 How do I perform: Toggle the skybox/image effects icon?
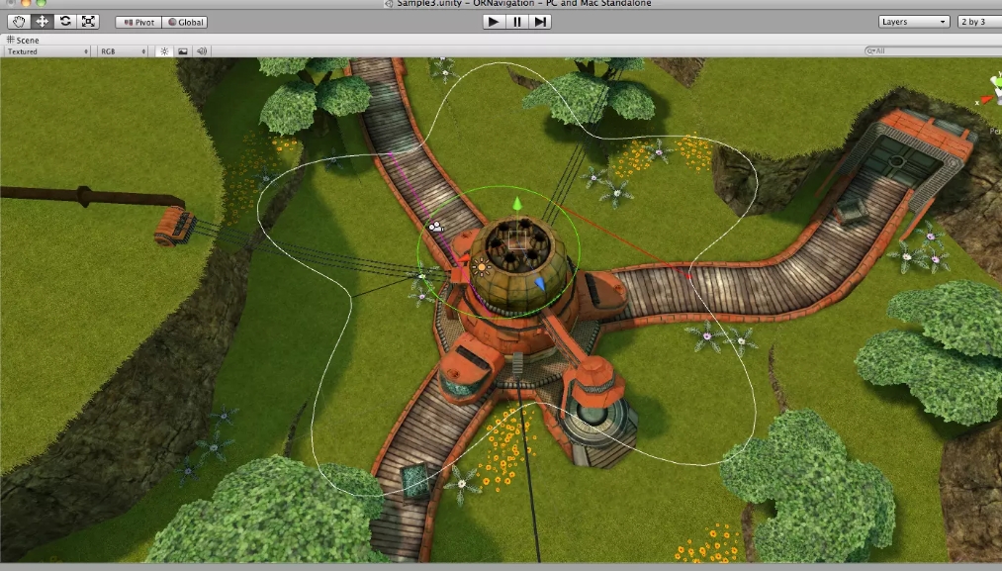183,50
